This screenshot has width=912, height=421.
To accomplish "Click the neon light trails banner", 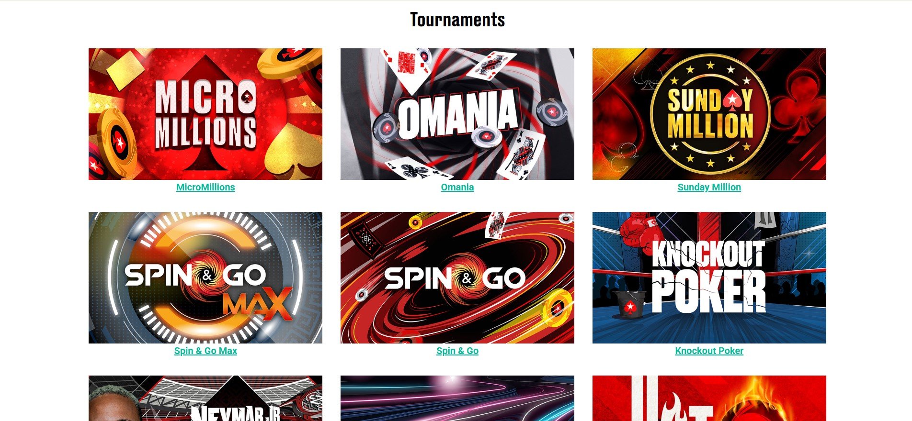I will pyautogui.click(x=457, y=398).
